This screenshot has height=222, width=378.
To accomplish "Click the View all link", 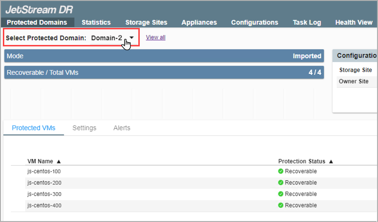I will pos(155,37).
